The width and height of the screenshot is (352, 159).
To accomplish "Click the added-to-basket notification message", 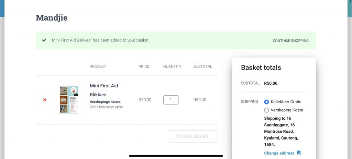I will pos(100,40).
